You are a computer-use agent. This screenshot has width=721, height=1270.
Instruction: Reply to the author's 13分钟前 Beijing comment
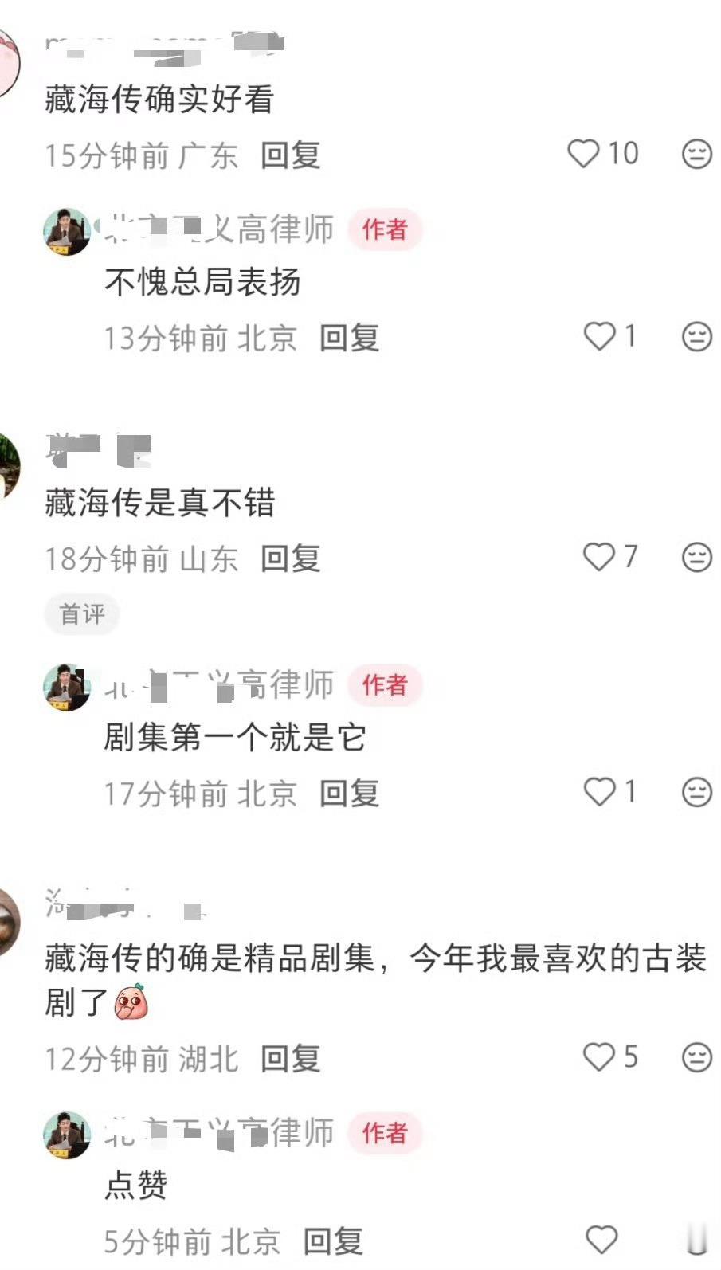point(349,338)
